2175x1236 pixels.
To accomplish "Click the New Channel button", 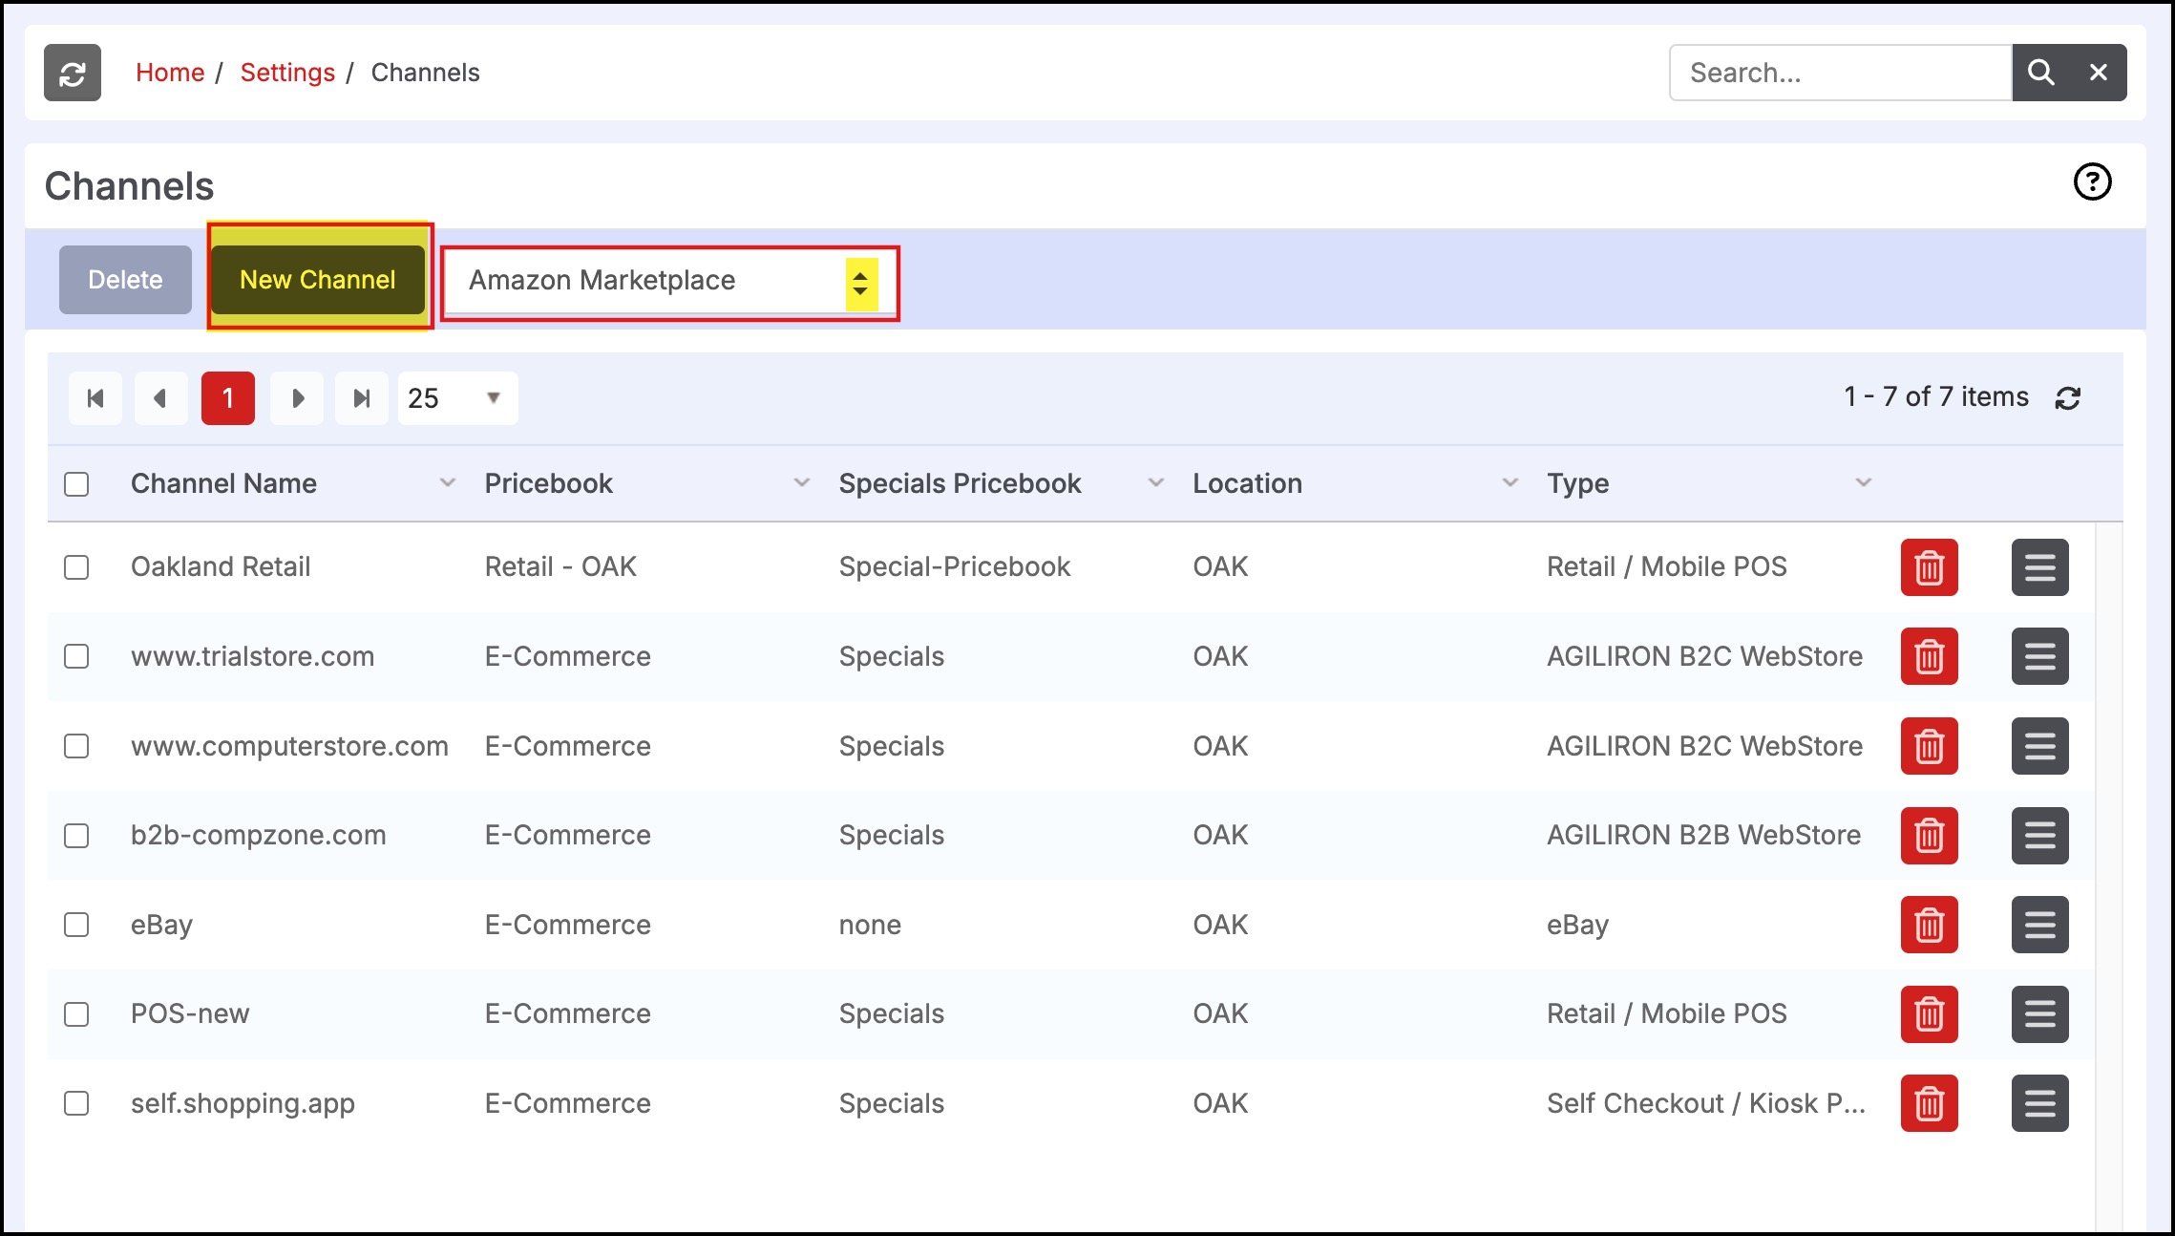I will 318,280.
